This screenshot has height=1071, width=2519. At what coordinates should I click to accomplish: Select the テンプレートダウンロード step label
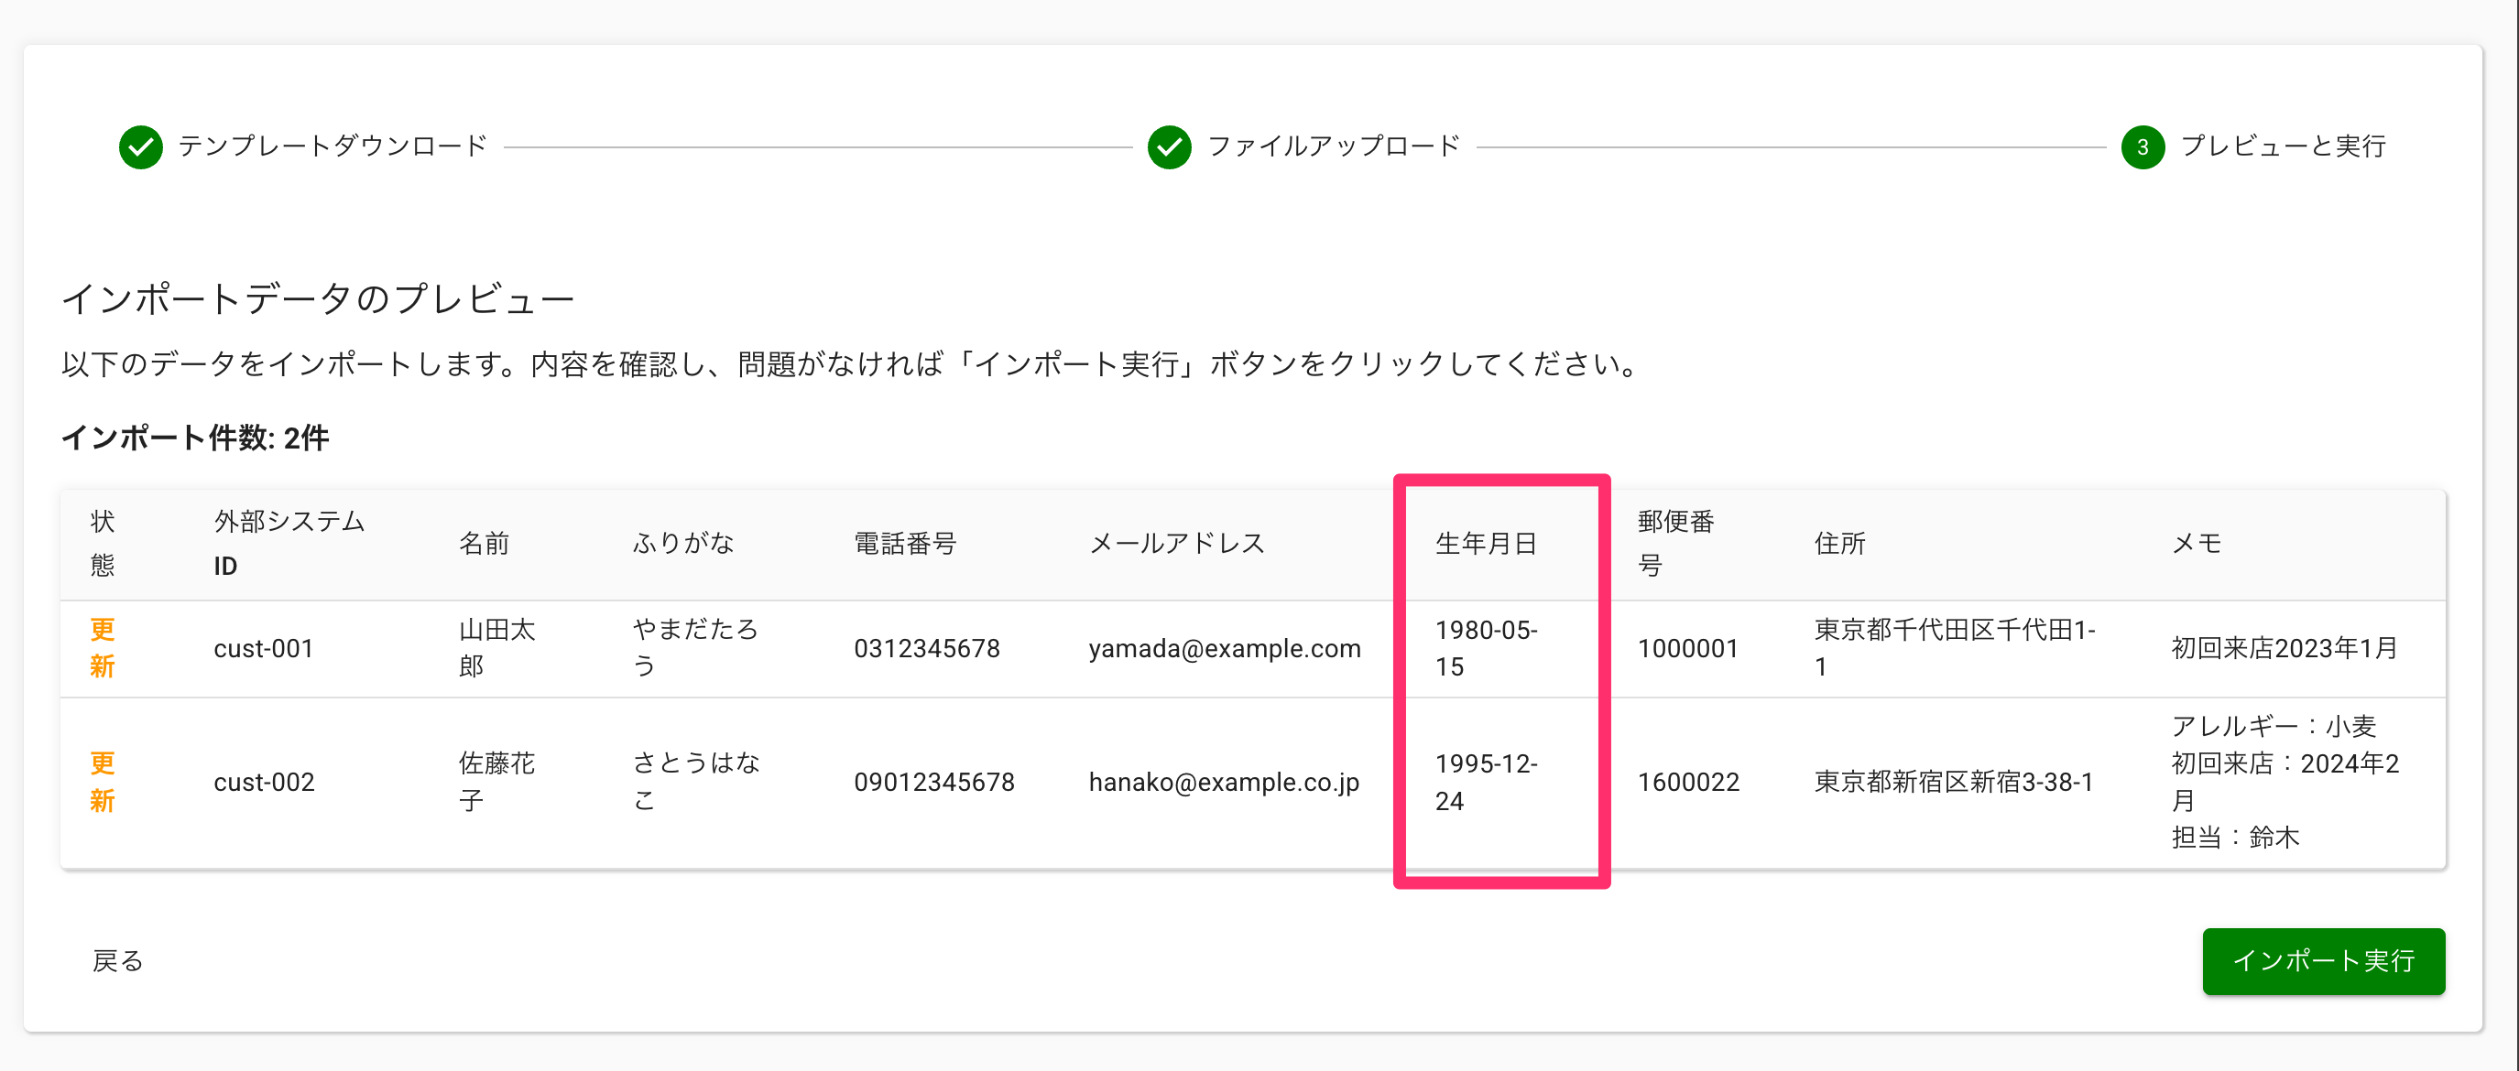click(333, 146)
